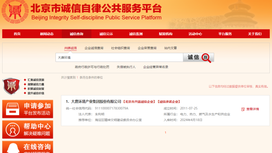Open the 首页 menu item
The height and width of the screenshot is (153, 272).
click(17, 34)
